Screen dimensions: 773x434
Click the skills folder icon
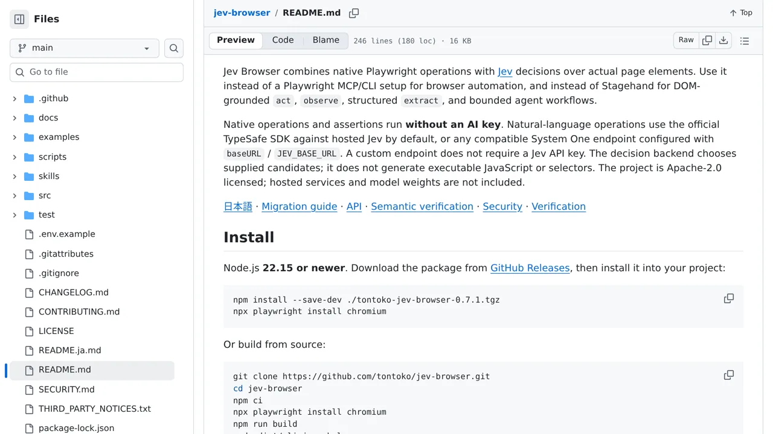[x=29, y=176]
